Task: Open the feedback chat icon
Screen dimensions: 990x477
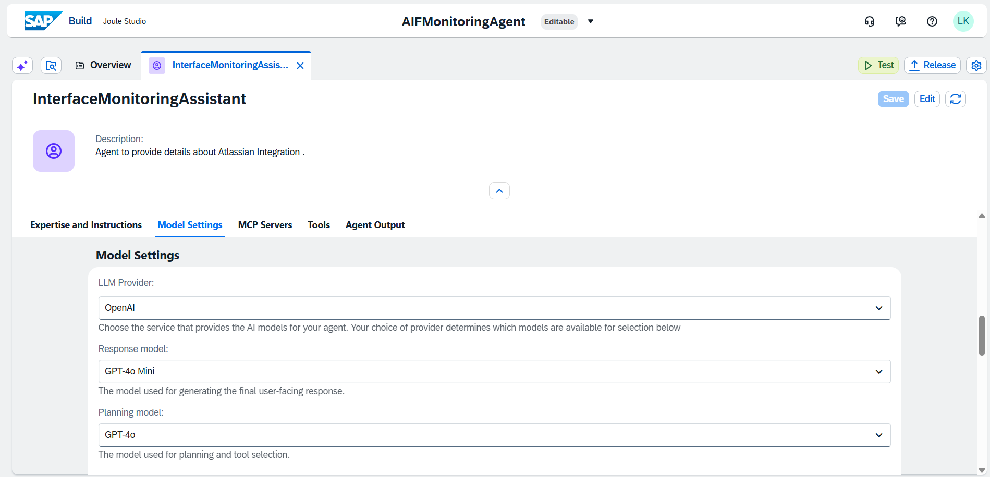Action: 901,21
